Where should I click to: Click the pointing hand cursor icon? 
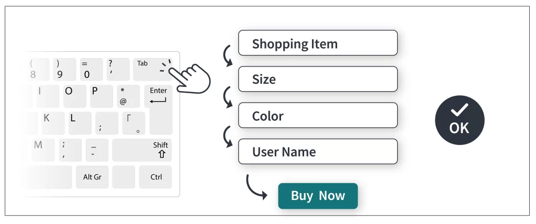point(189,77)
